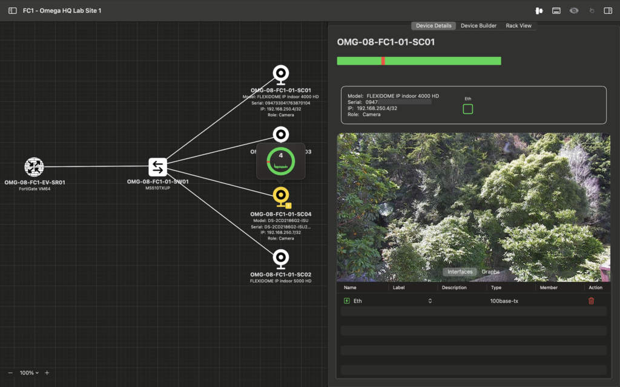Click the OMG-08-FC1-01-SC01 camera icon

click(x=280, y=75)
